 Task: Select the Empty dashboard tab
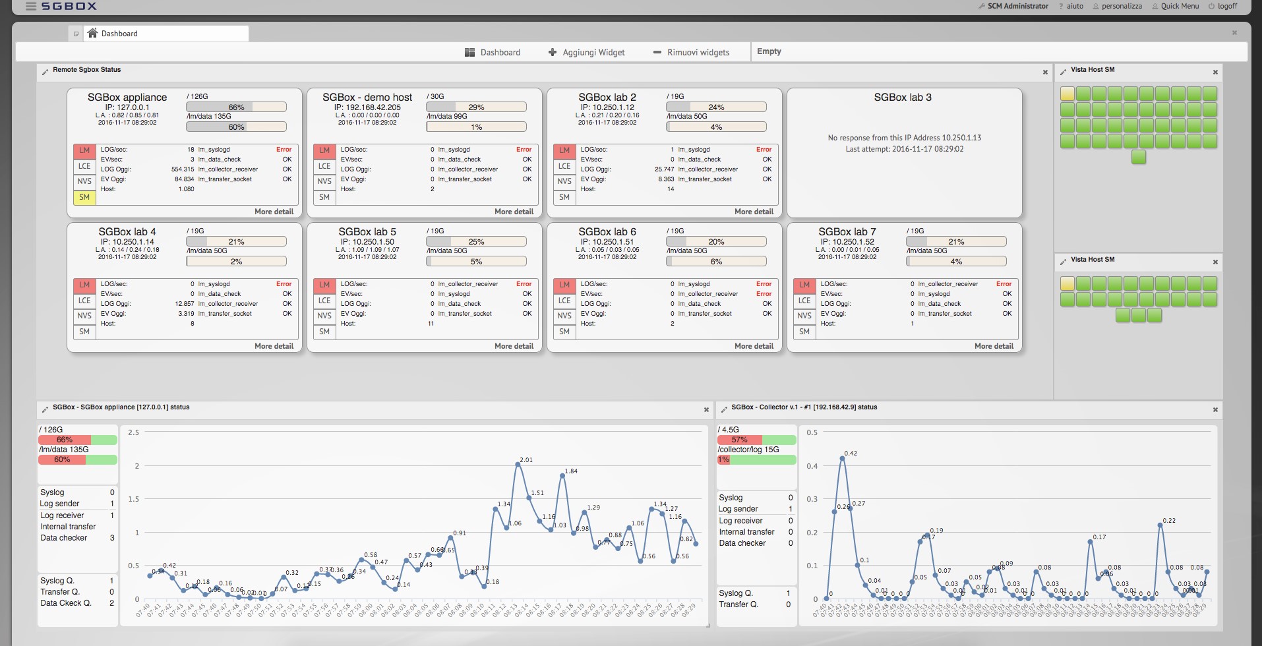[x=769, y=51]
